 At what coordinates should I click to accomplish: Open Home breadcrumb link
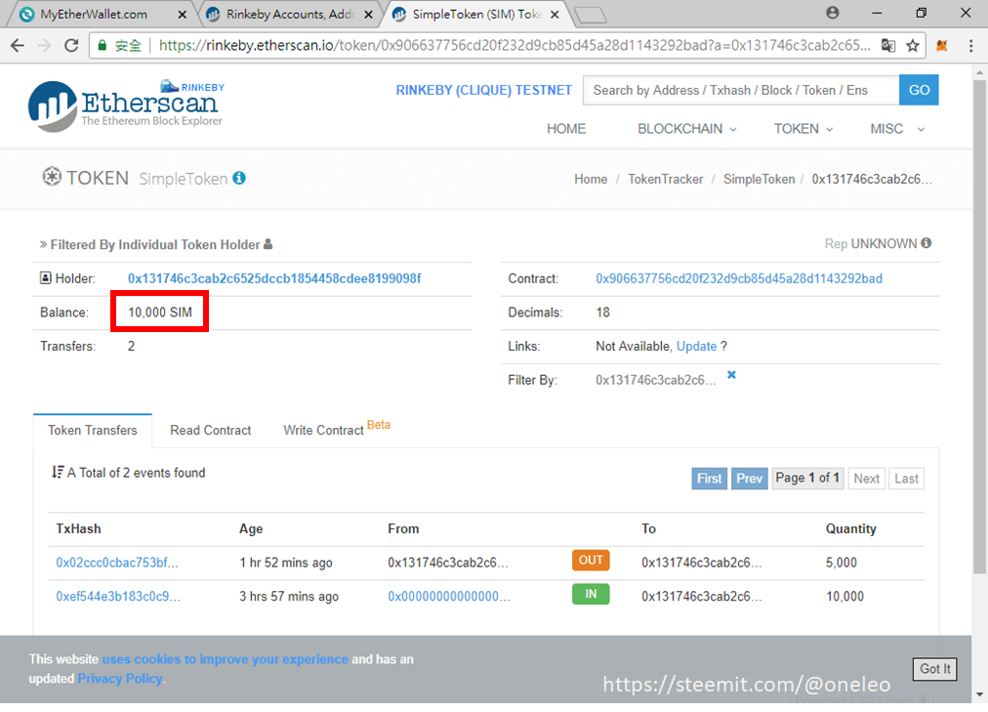point(591,179)
